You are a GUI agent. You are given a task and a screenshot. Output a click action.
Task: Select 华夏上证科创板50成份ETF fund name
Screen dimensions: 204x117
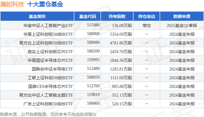click(48, 34)
